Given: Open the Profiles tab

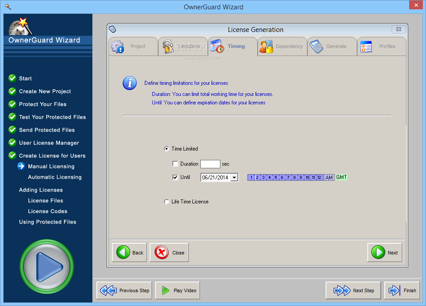Looking at the screenshot, I should pos(382,47).
